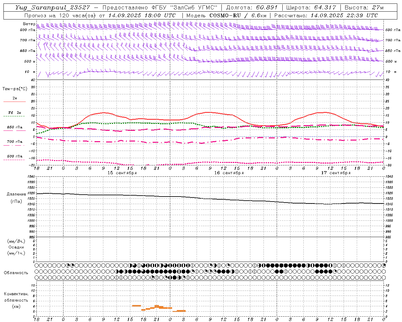The image size is (402, 322).
Task: Click the forecast start time 14.09.2025 18:00 UTC
Action: [x=142, y=15]
